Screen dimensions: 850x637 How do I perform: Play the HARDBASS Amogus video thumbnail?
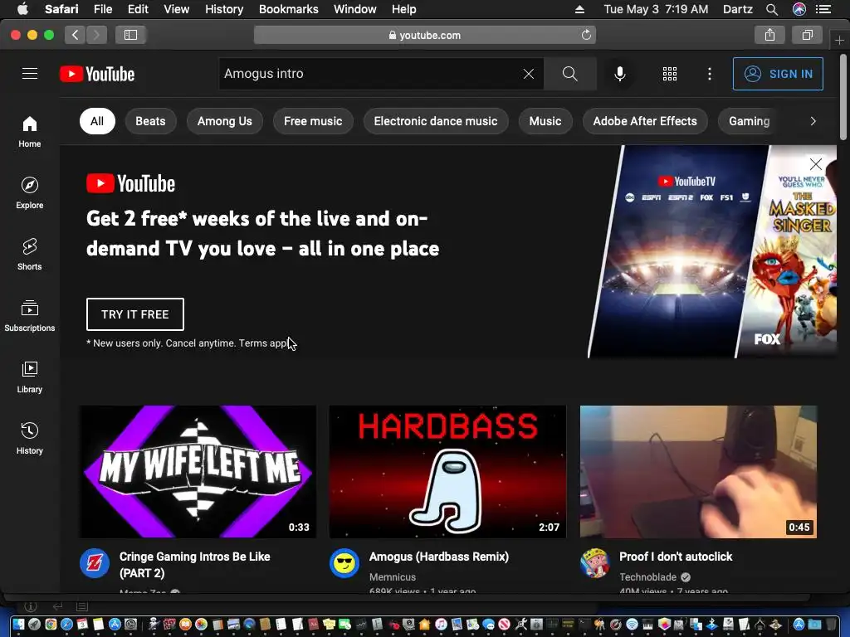(447, 472)
